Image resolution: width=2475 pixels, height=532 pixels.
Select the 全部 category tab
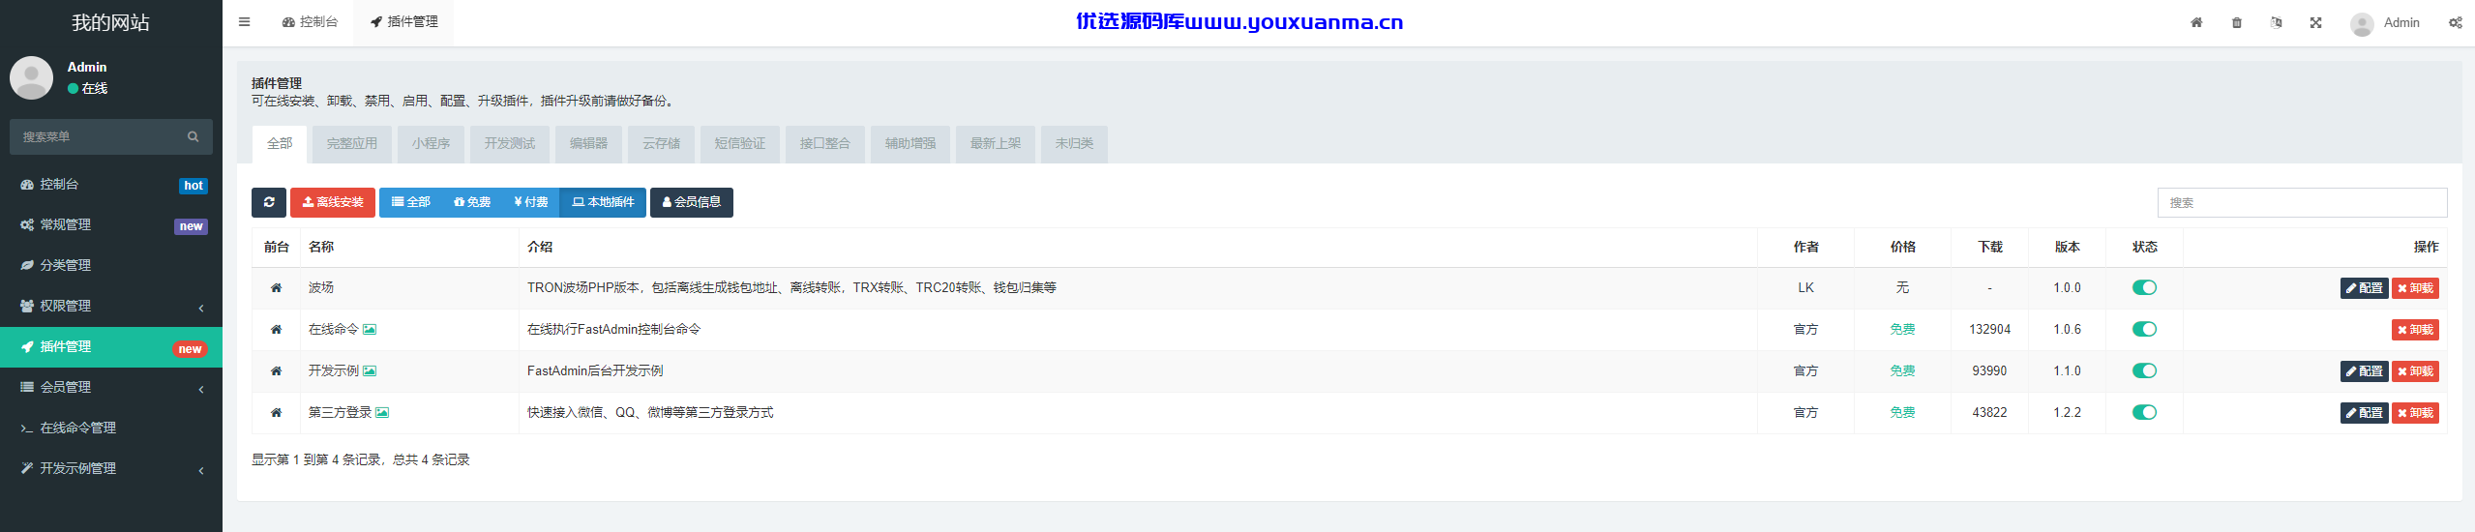(280, 143)
